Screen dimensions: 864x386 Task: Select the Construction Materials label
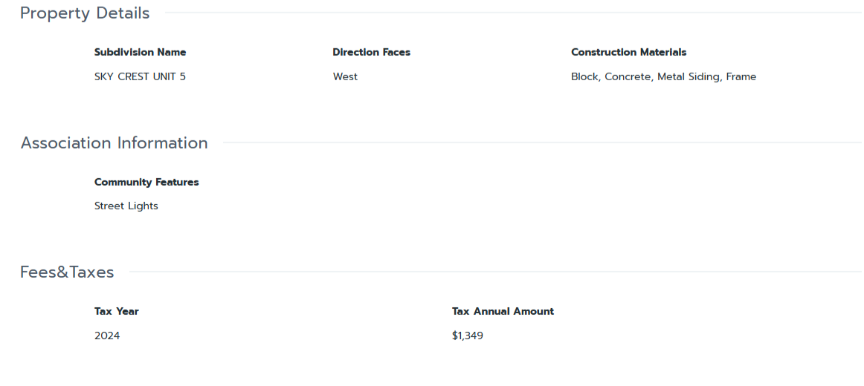click(x=628, y=53)
